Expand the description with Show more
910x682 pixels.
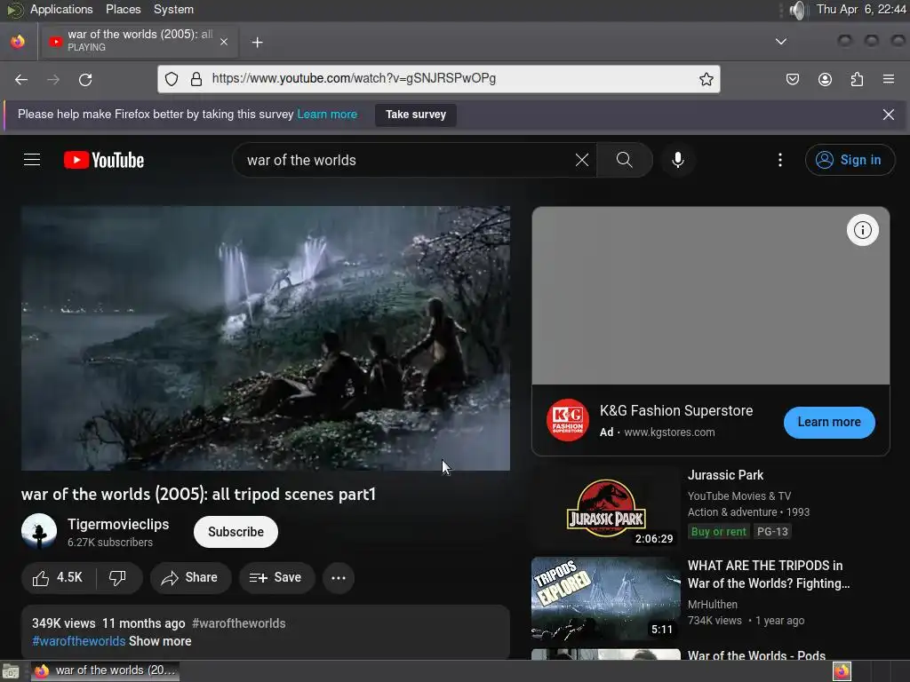160,641
